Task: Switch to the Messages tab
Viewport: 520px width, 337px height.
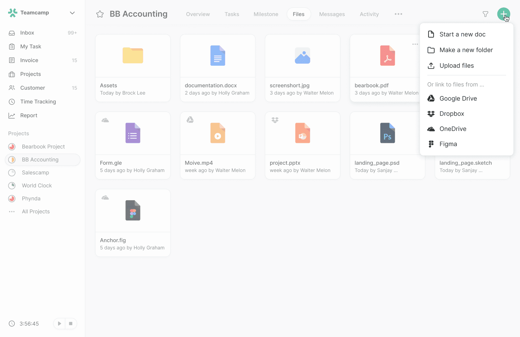Action: click(332, 14)
